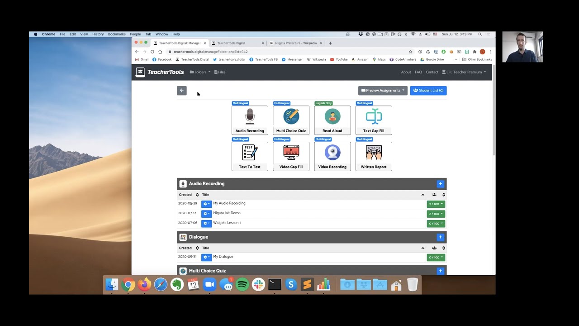Viewport: 579px width, 326px height.
Task: Sort Audio Recording list by Created
Action: point(188,195)
